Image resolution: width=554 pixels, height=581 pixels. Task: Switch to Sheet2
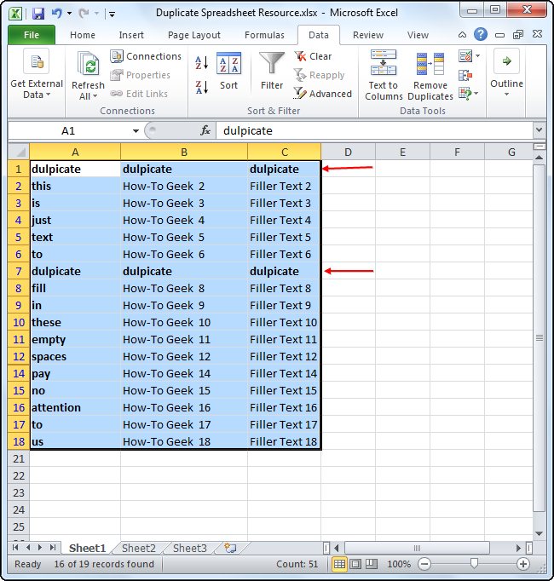click(x=139, y=548)
